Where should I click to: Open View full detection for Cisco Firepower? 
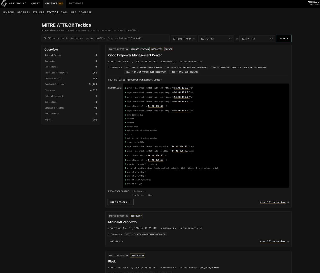[274, 202]
